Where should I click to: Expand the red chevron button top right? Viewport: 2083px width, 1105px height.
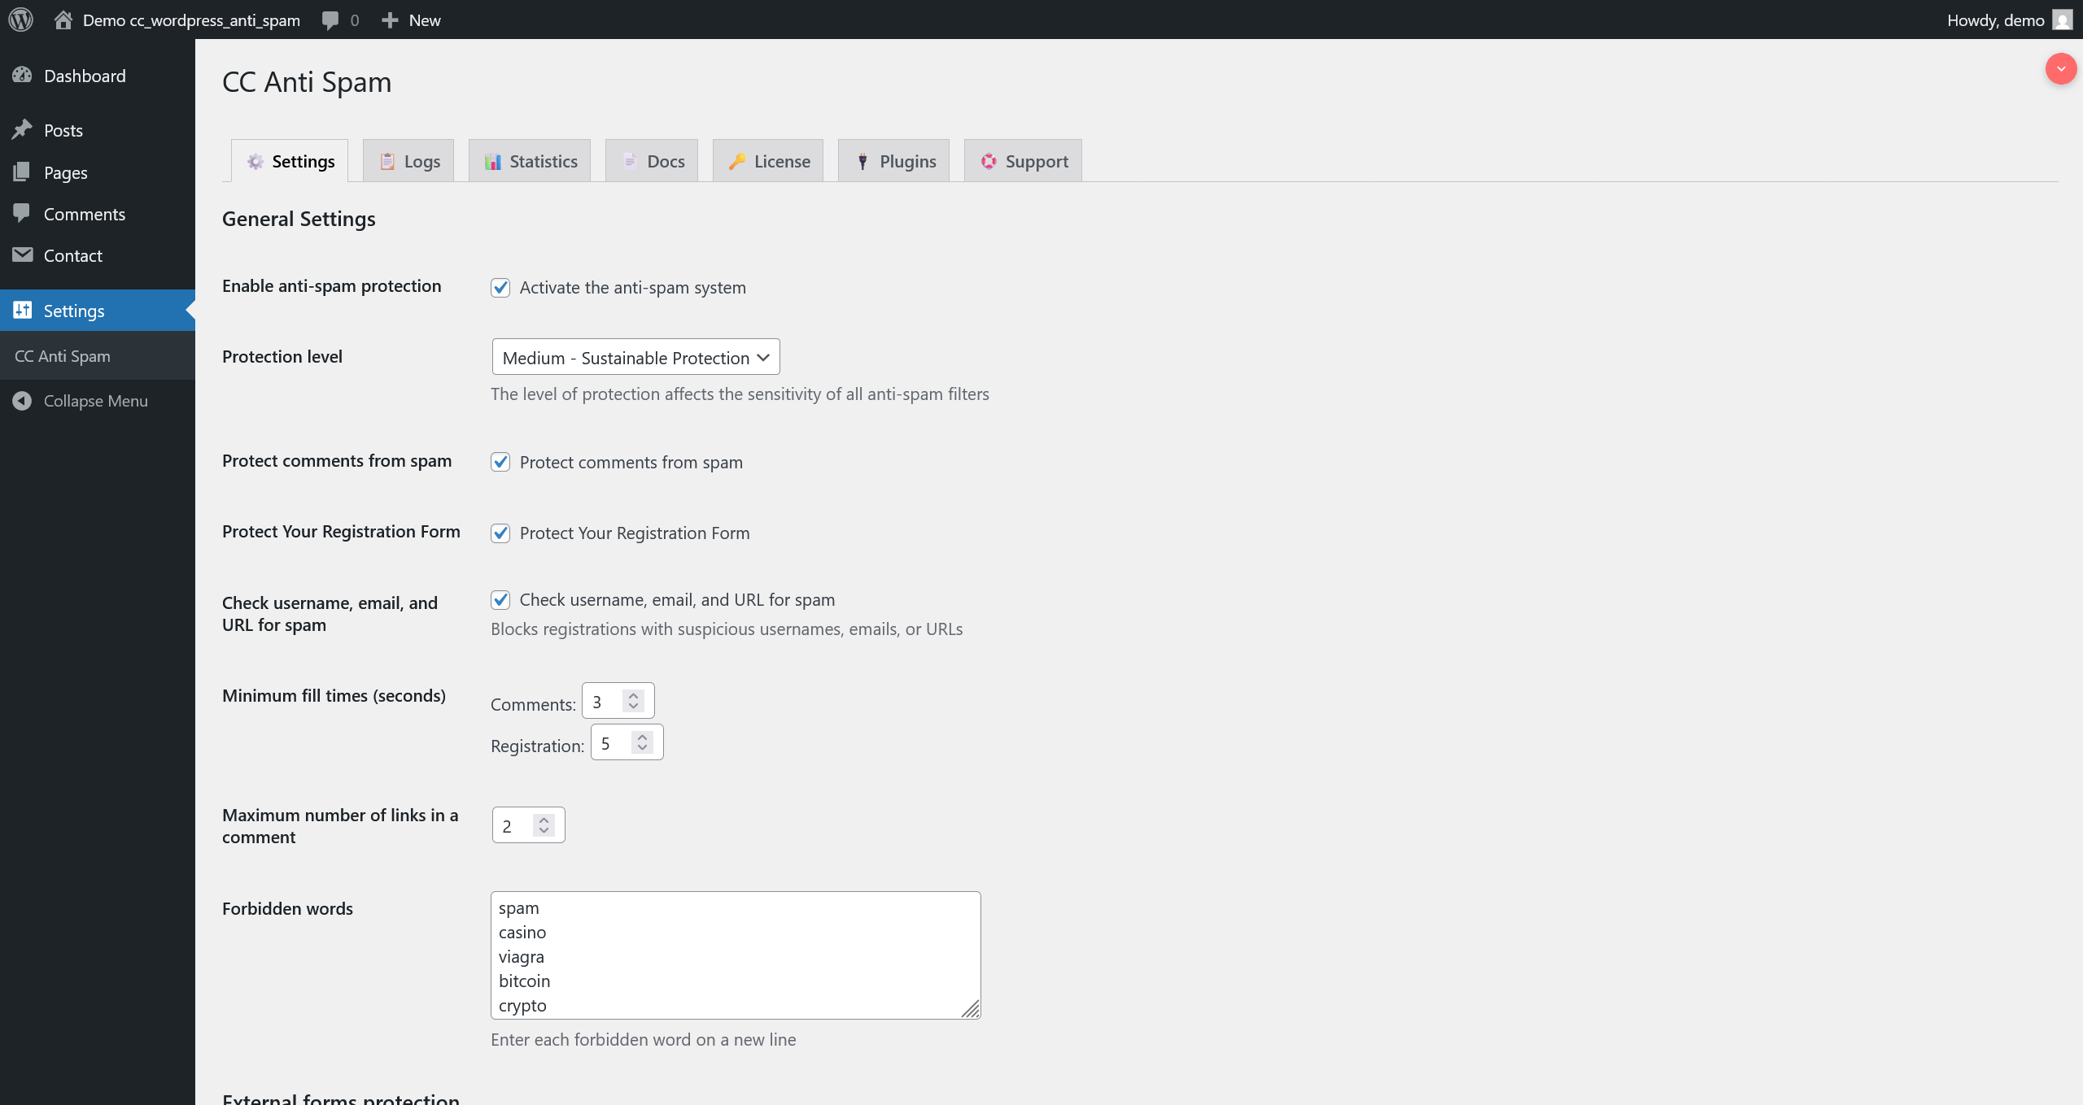pyautogui.click(x=2060, y=69)
